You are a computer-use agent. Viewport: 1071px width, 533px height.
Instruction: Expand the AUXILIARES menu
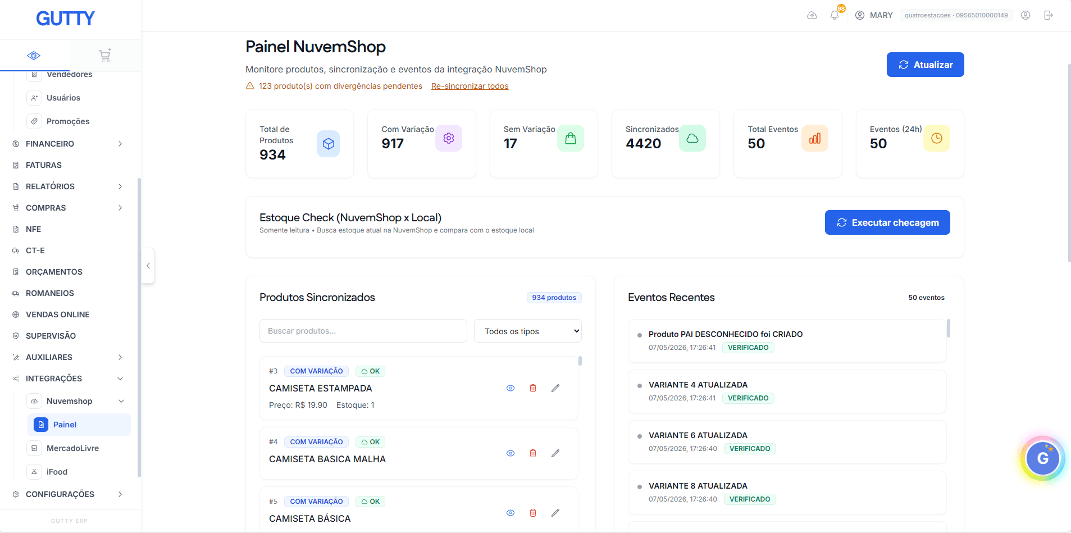[67, 357]
